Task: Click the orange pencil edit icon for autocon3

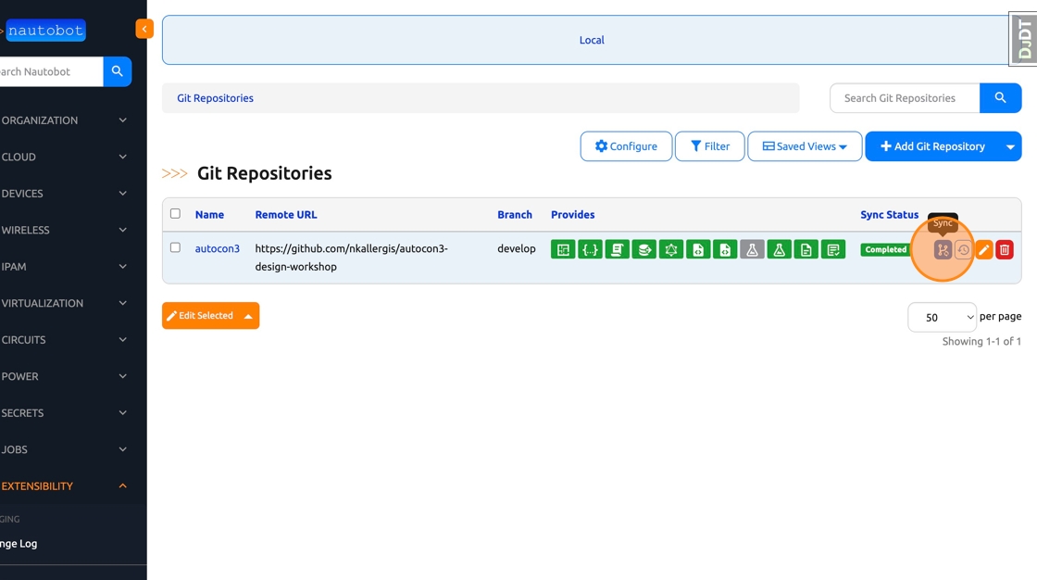Action: pyautogui.click(x=984, y=249)
